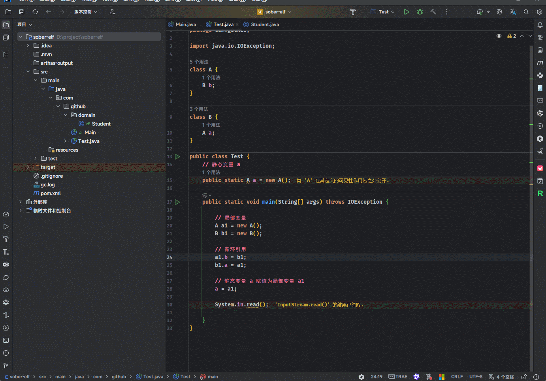
Task: Open Terminal tool window in left sidebar
Action: (6, 340)
